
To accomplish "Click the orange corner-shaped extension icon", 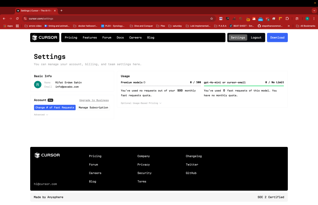I will tap(280, 19).
